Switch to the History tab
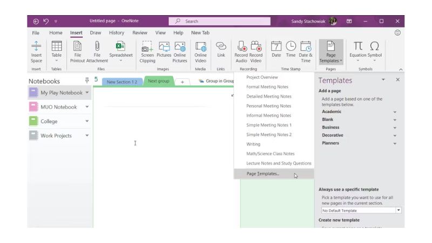 [117, 33]
